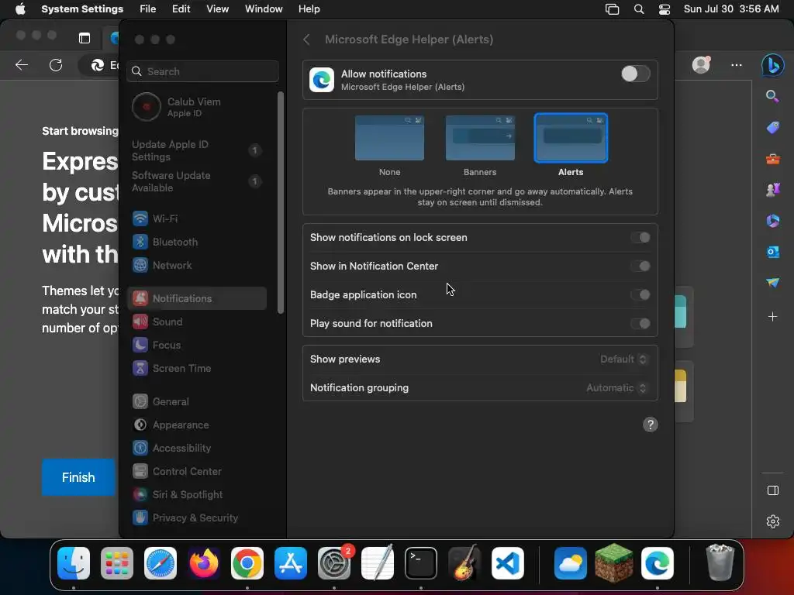Toggle Badge application icon switch
794x595 pixels.
640,295
